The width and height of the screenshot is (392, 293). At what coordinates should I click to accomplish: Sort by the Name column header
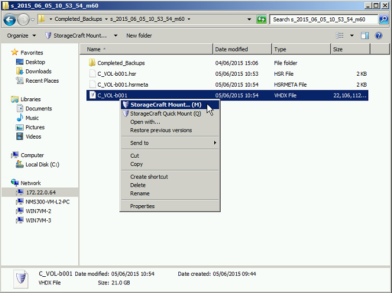[x=146, y=49]
